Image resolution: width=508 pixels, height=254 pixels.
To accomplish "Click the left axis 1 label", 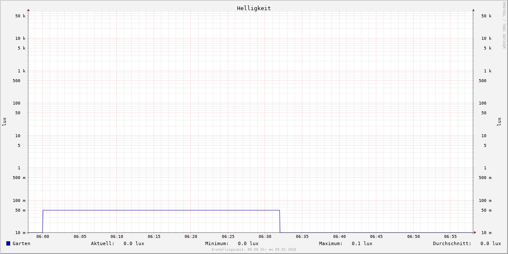I will (x=19, y=168).
